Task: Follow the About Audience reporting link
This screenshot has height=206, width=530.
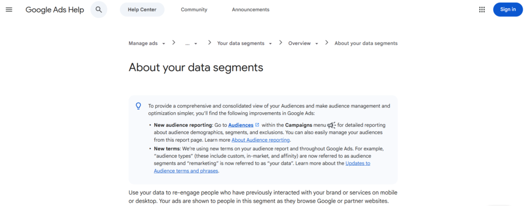Action: (x=261, y=140)
